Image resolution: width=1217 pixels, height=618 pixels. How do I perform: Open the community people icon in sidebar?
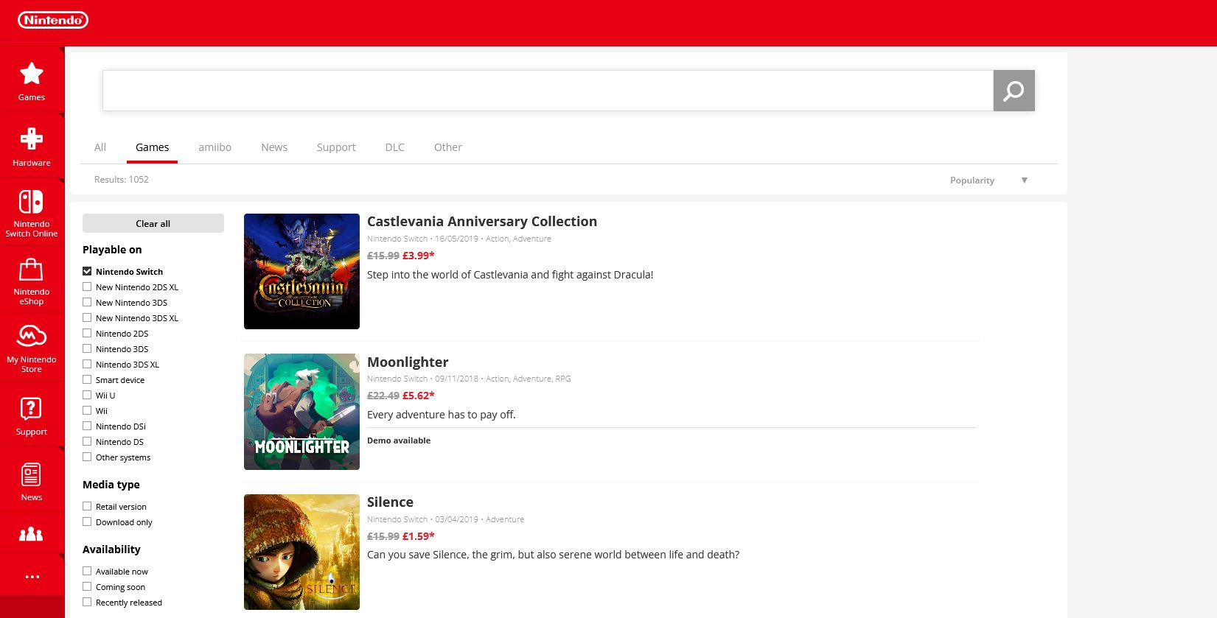click(32, 534)
